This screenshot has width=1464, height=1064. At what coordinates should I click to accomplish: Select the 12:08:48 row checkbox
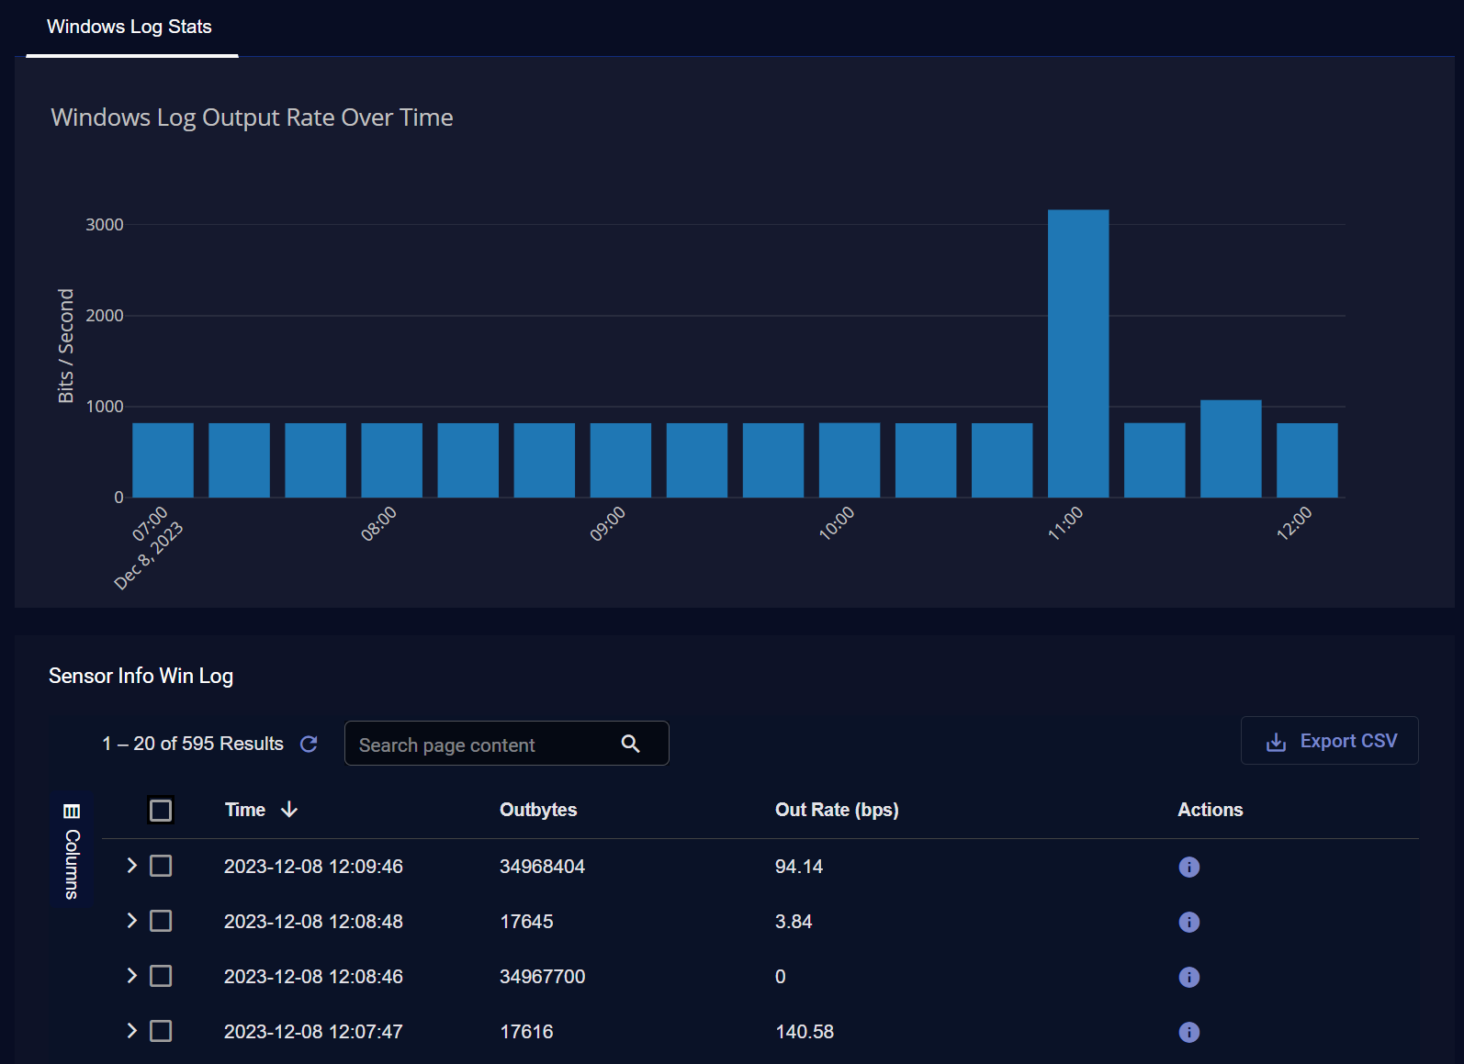click(x=161, y=921)
